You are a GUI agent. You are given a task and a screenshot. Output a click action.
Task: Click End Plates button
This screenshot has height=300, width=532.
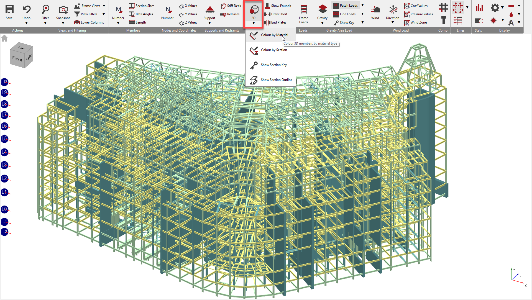click(x=275, y=22)
